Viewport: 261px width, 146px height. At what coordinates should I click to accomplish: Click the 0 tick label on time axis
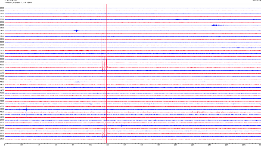pyautogui.click(x=5, y=145)
